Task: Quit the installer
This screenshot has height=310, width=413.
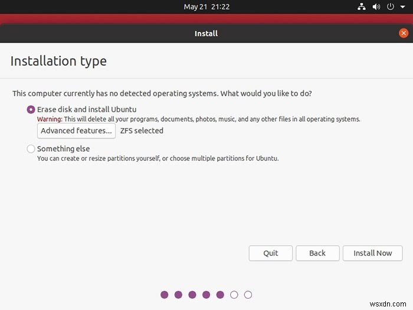Action: [270, 253]
